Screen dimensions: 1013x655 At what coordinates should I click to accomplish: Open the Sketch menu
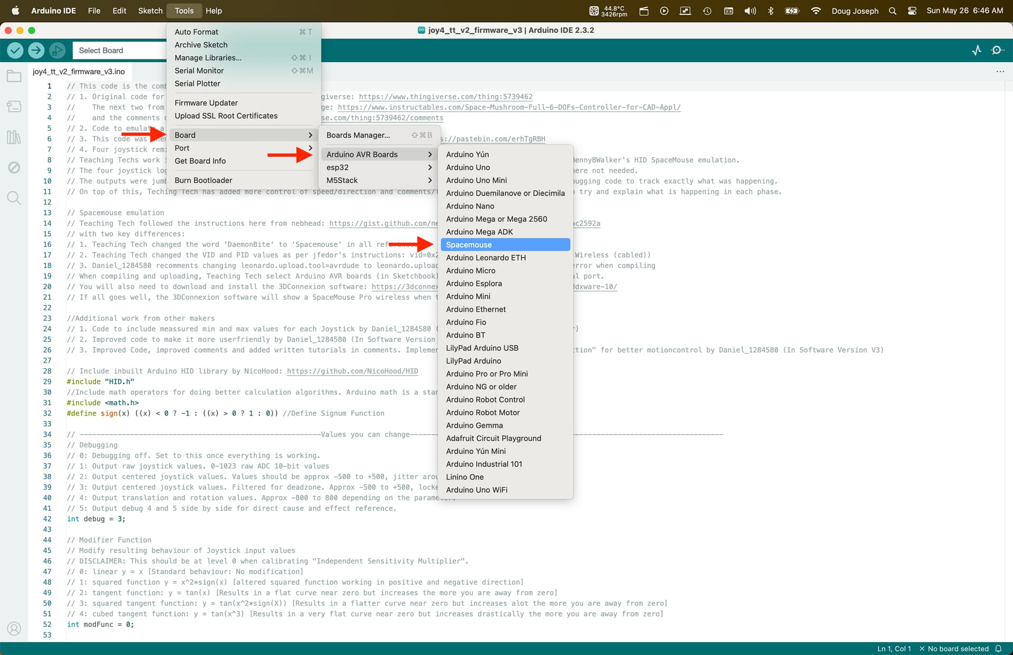click(150, 11)
